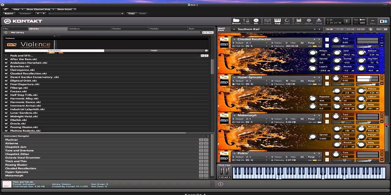This screenshot has height=195, width=391.
Task: Click the panic exclamation button
Action: [x=347, y=21]
